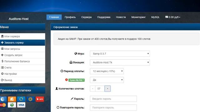Click the Принимаем платежи header

coord(22,91)
